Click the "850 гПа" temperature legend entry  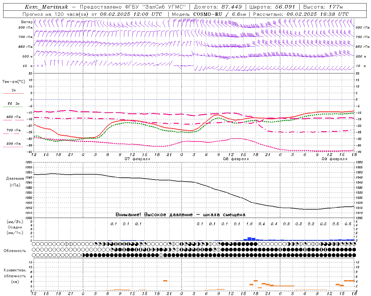click(x=13, y=117)
